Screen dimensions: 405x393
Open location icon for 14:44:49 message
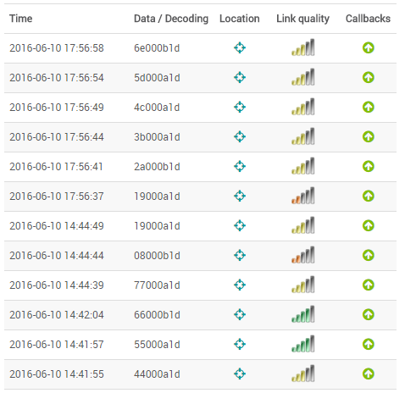[240, 225]
